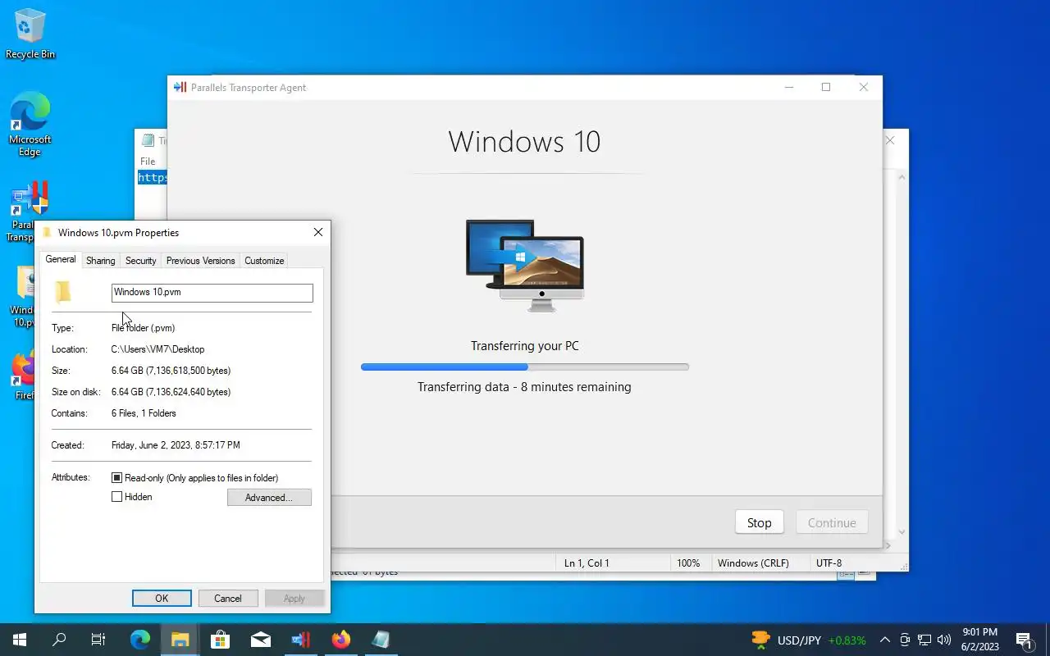Switch to the General tab

pyautogui.click(x=61, y=259)
